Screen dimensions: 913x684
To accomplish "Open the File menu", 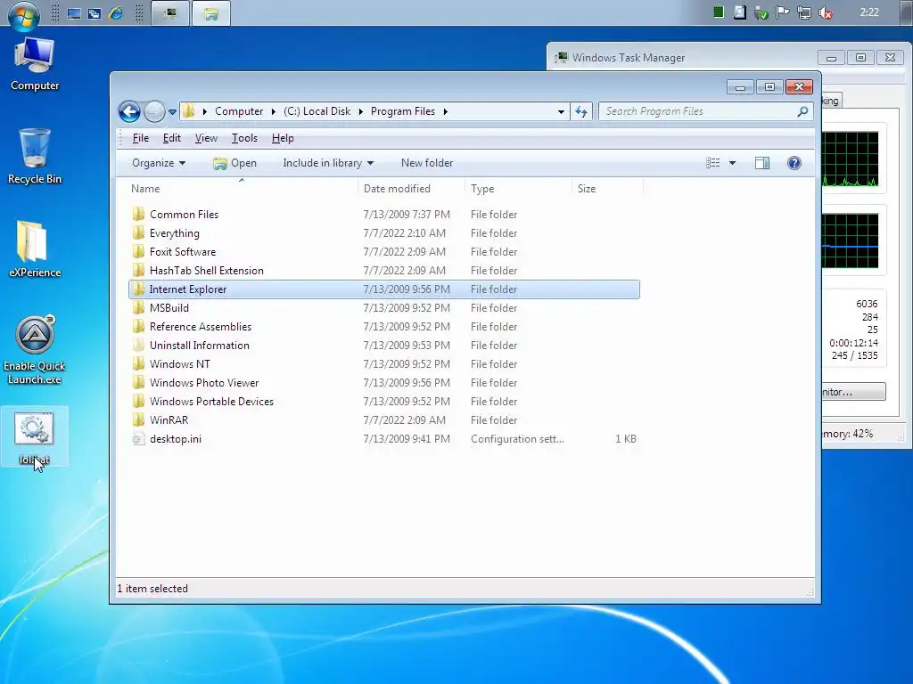I will 140,138.
